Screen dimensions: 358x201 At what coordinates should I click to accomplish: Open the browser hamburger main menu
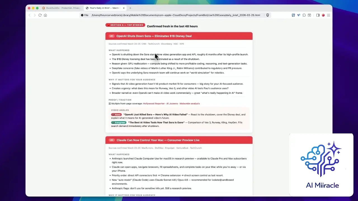(x=328, y=15)
